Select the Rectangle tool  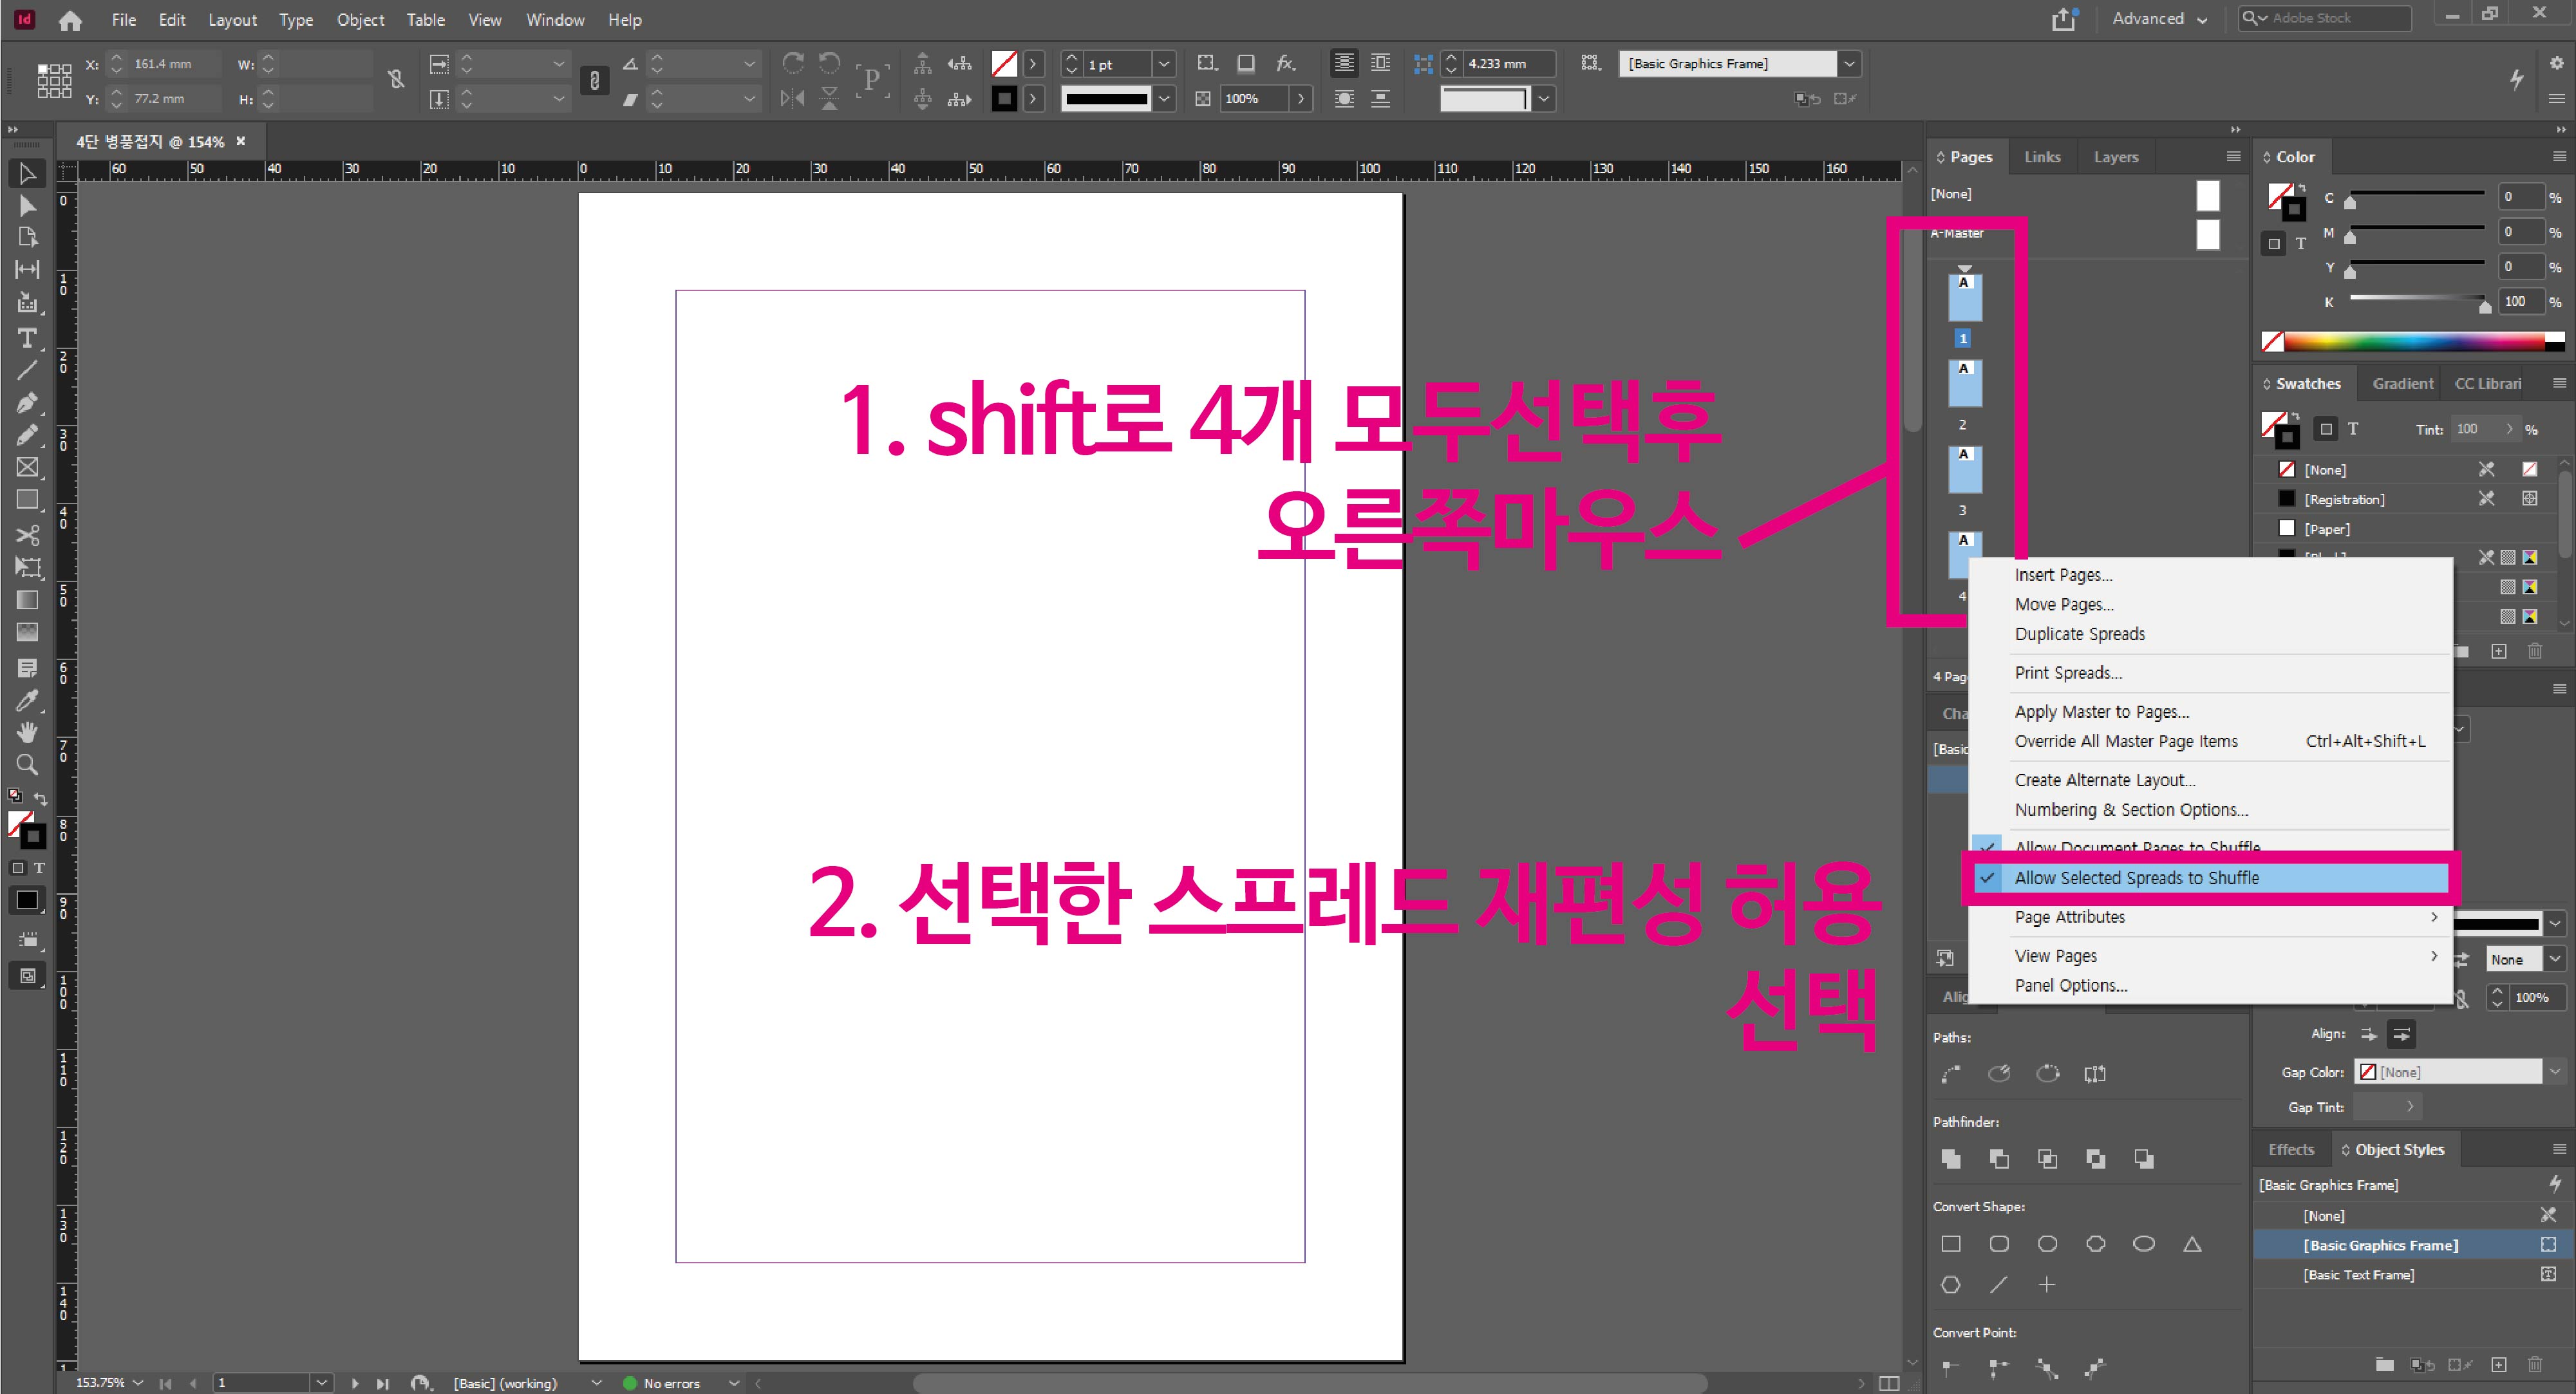tap(27, 499)
